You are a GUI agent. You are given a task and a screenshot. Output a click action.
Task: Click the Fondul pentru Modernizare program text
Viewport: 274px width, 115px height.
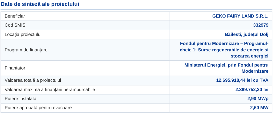[x=224, y=50]
